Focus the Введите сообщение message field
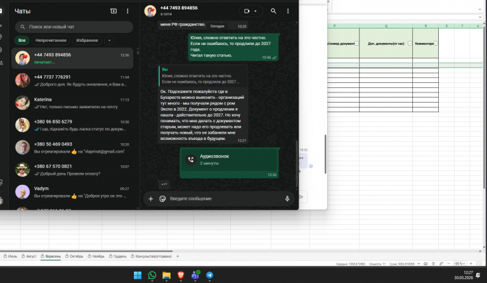Viewport: 487px width, 283px height. pyautogui.click(x=225, y=199)
